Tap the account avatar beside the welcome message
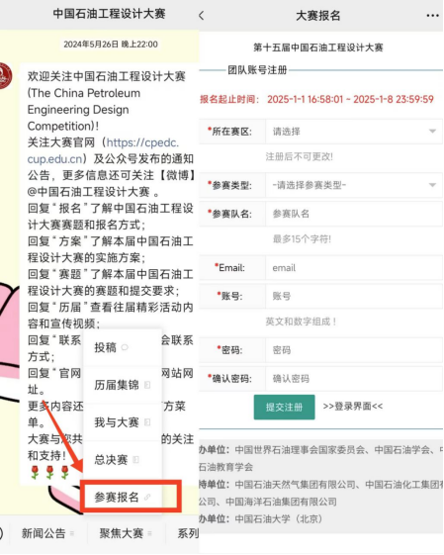 5,75
